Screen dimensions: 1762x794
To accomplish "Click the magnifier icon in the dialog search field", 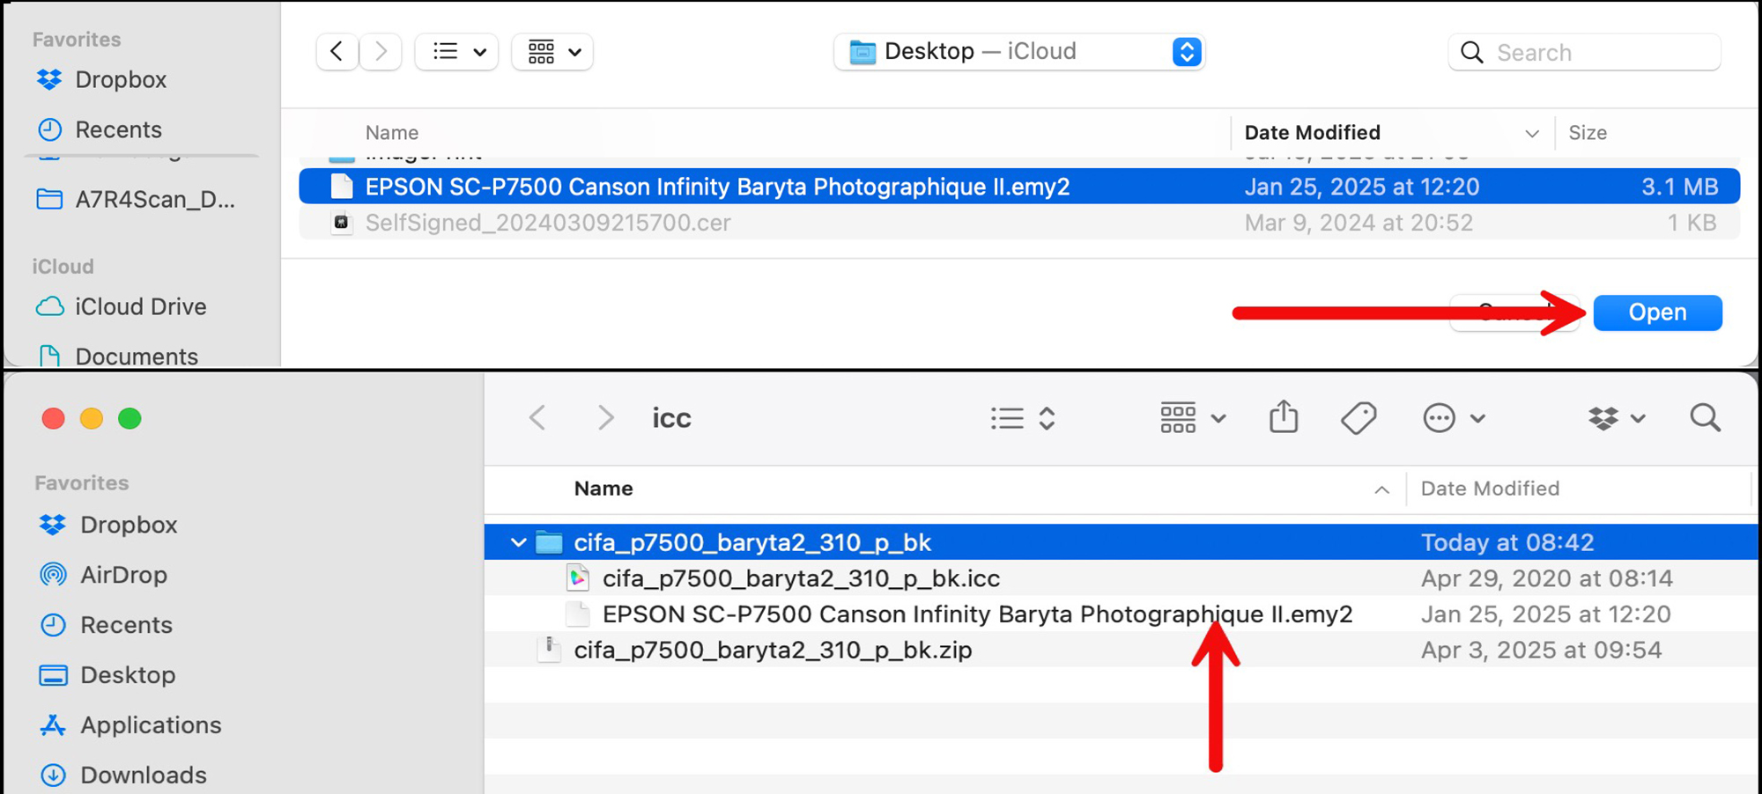I will [1472, 53].
